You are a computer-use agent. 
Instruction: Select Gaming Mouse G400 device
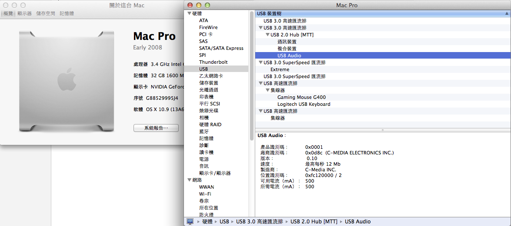[x=301, y=97]
